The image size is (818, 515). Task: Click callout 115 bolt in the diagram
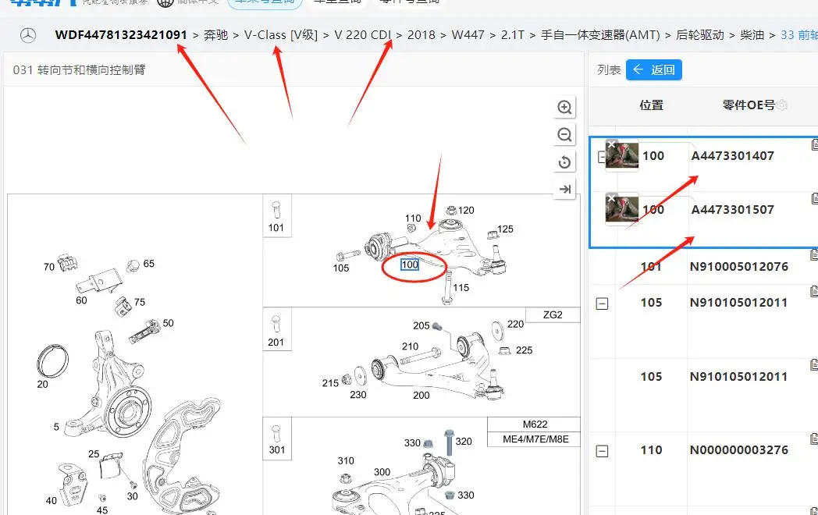[461, 287]
